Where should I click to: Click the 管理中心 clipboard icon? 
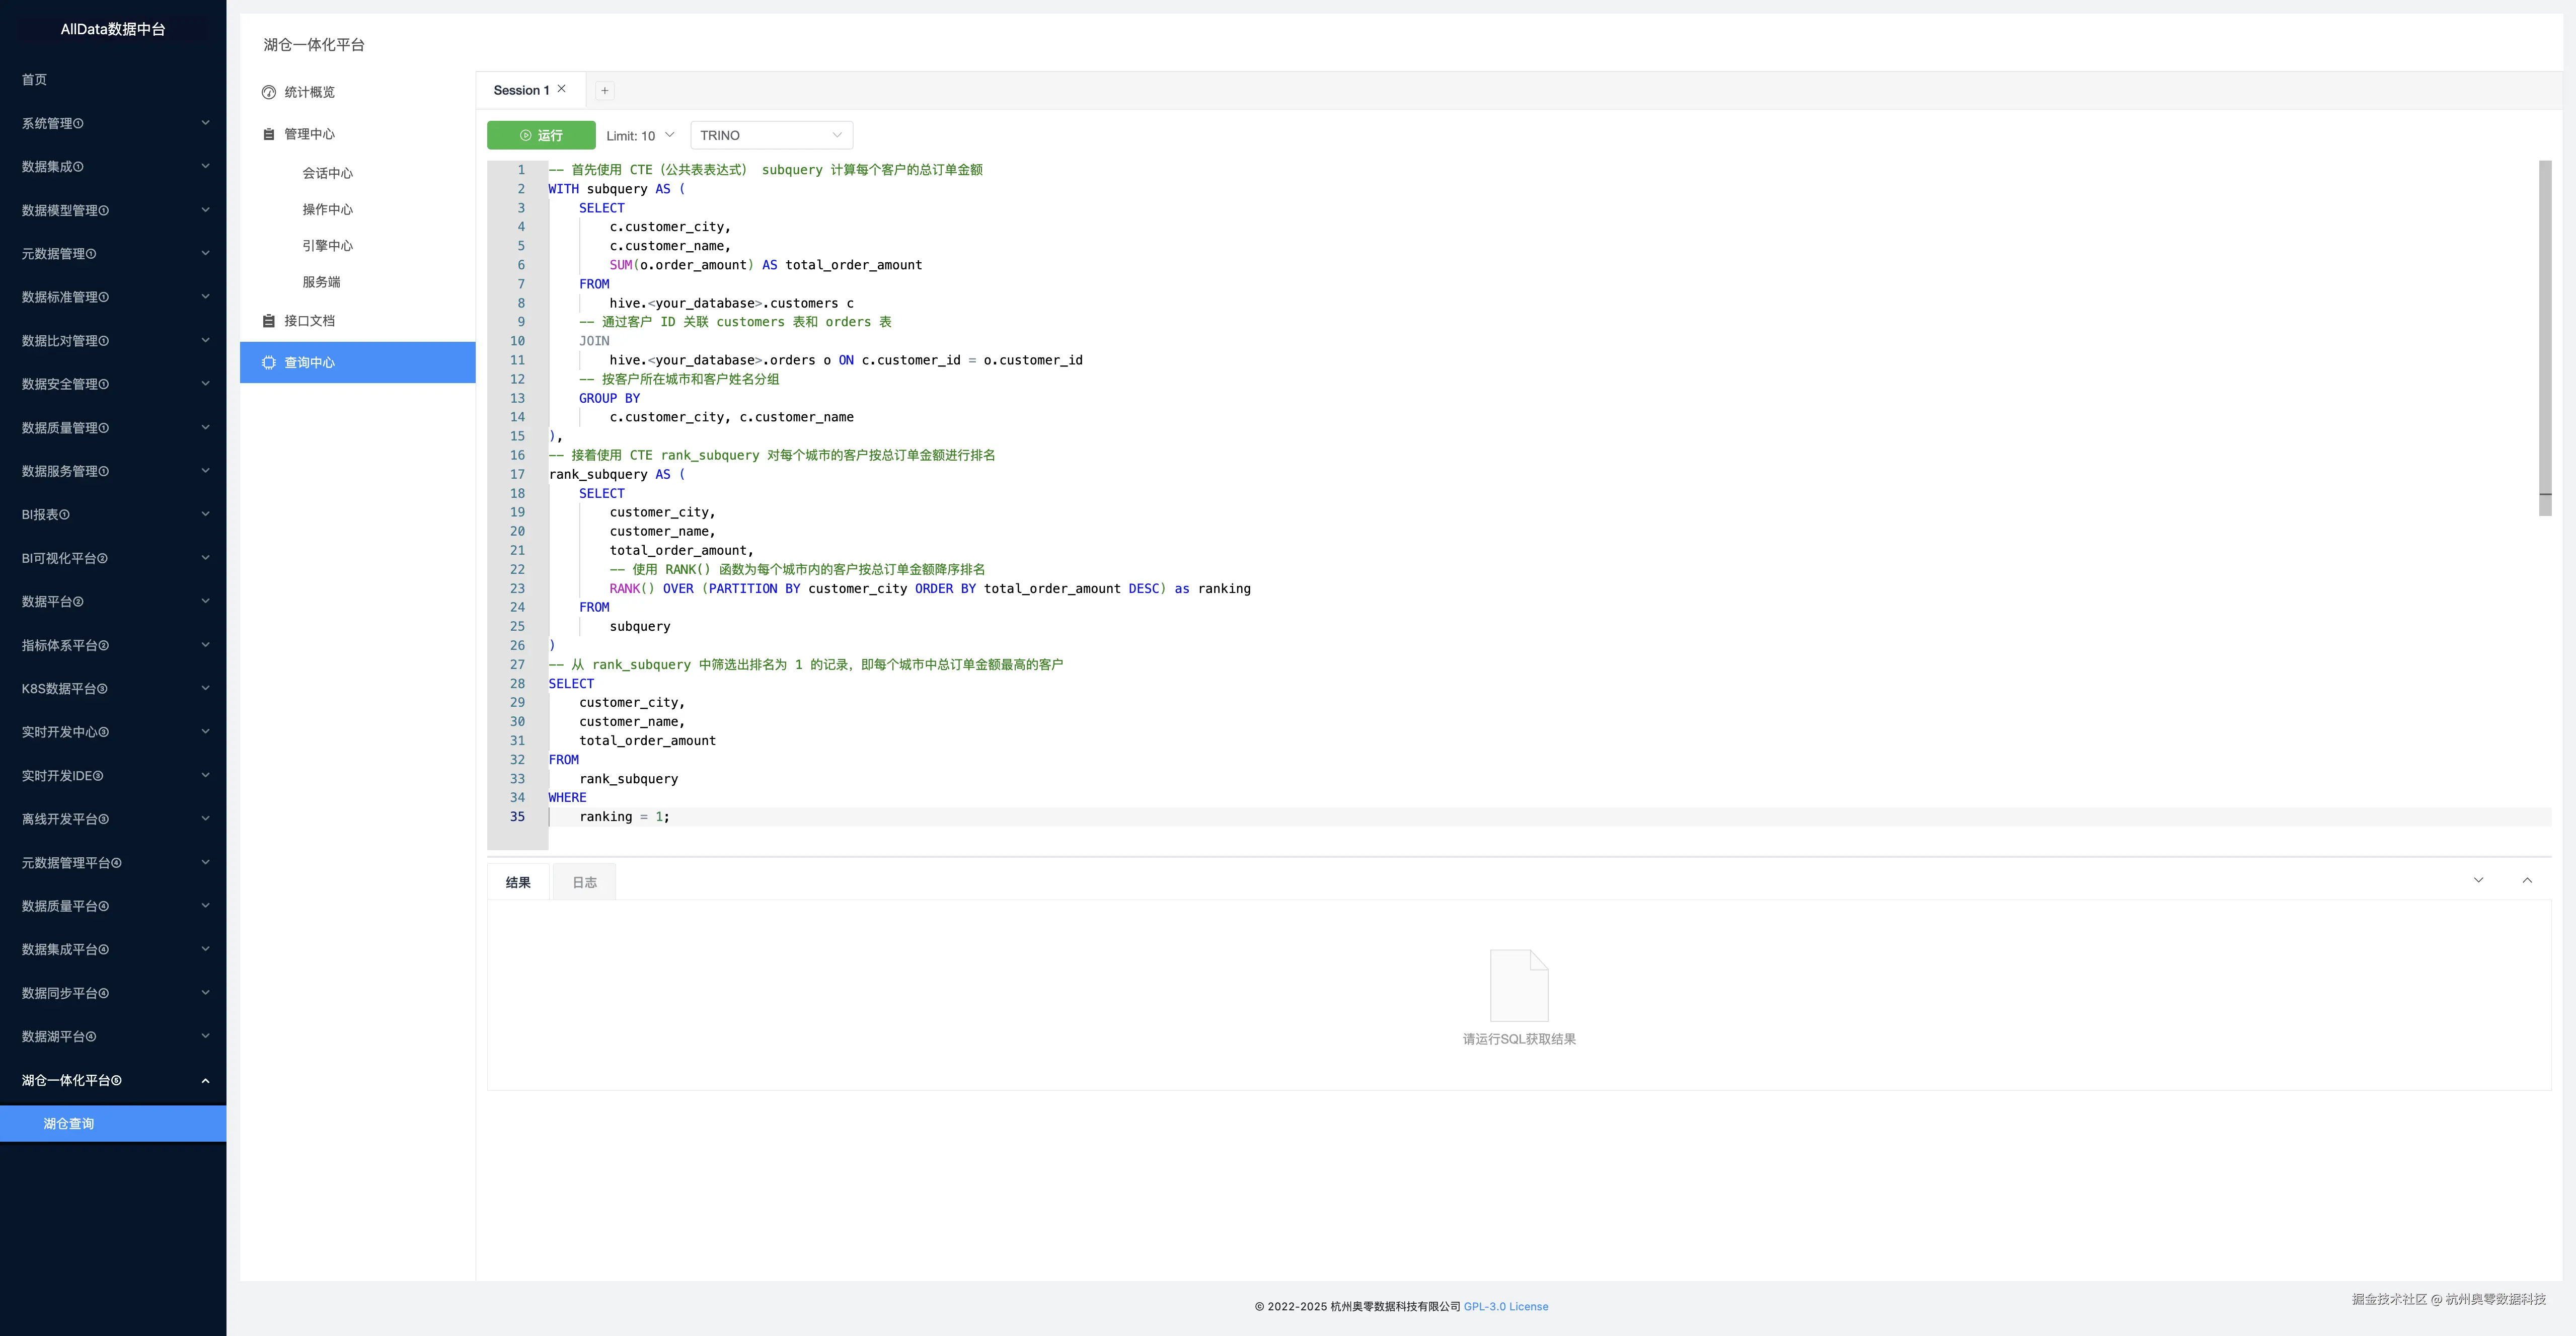coord(268,134)
